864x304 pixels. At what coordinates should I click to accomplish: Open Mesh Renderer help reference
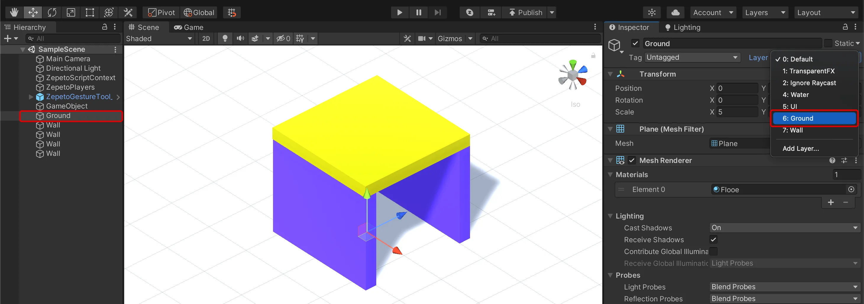832,160
